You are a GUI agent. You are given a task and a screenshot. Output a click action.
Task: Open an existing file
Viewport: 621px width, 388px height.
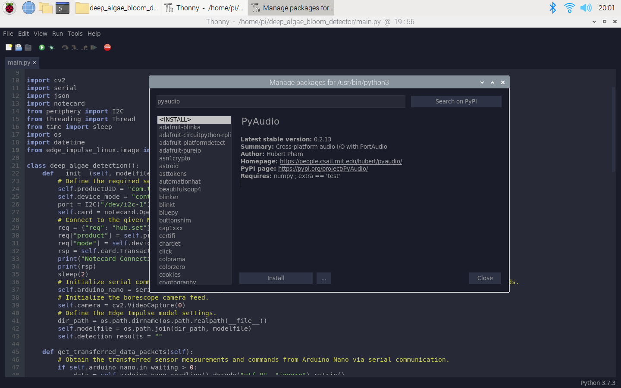pos(18,47)
